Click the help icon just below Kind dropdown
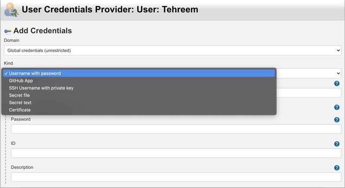 tap(337, 84)
